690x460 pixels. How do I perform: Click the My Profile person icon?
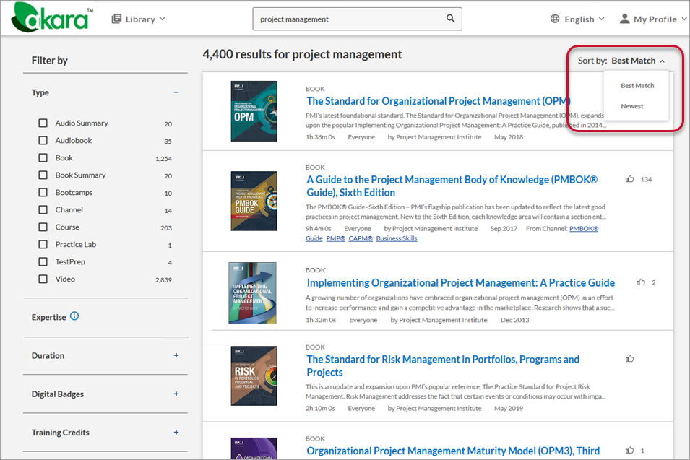point(624,19)
